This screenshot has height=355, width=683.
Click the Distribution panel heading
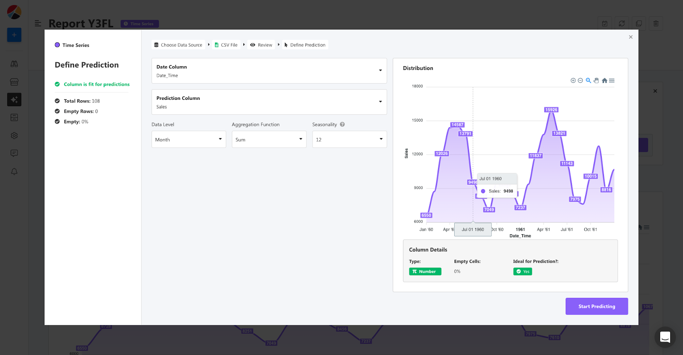(x=418, y=68)
